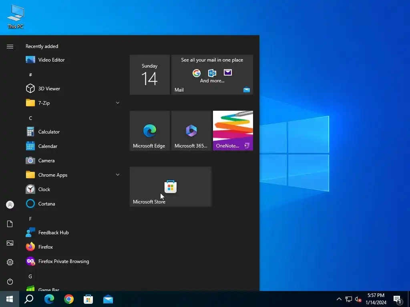The image size is (410, 307).
Task: Open Settings gear in Start sidebar
Action: tap(10, 262)
